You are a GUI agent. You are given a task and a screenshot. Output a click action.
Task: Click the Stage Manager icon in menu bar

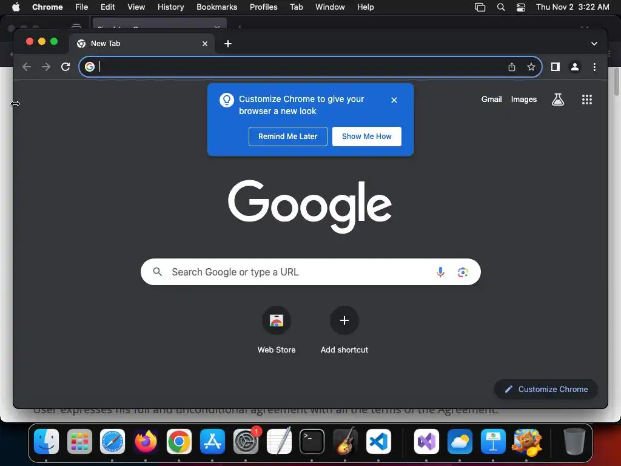[480, 7]
